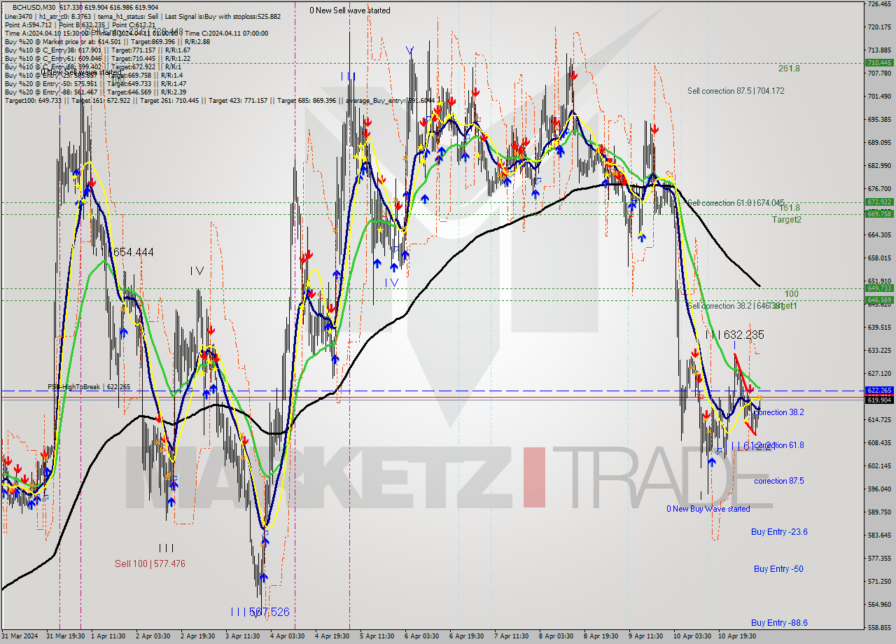This screenshot has height=644, width=896.
Task: Click the green 672.922 price axis tag
Action: pos(880,202)
